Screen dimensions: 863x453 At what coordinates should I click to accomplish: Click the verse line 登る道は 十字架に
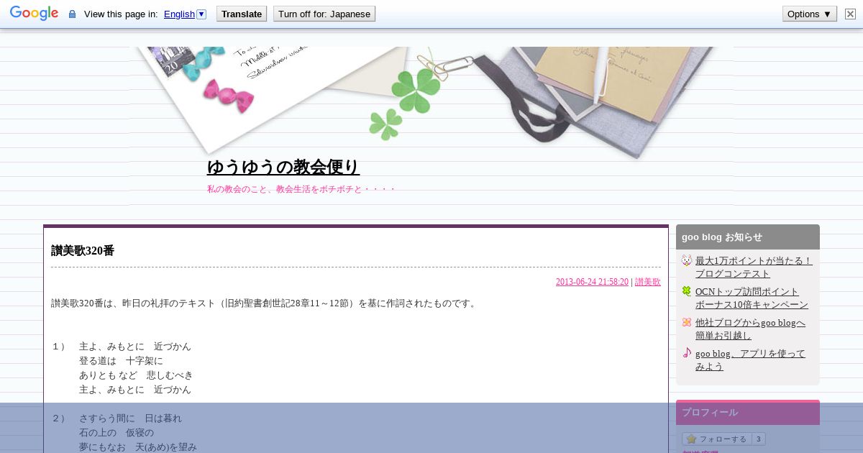[121, 361]
